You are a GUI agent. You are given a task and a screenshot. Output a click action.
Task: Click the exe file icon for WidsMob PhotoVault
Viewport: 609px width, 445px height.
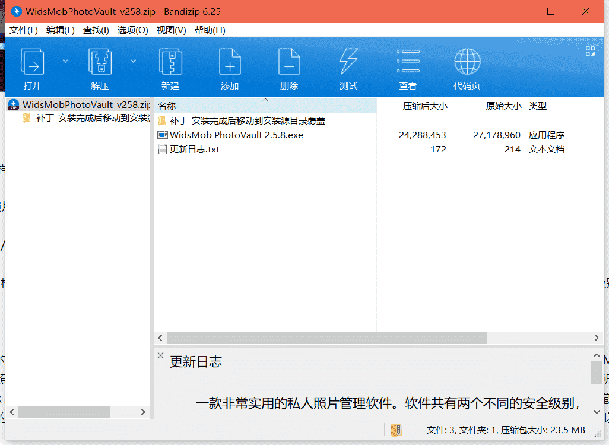pyautogui.click(x=163, y=135)
